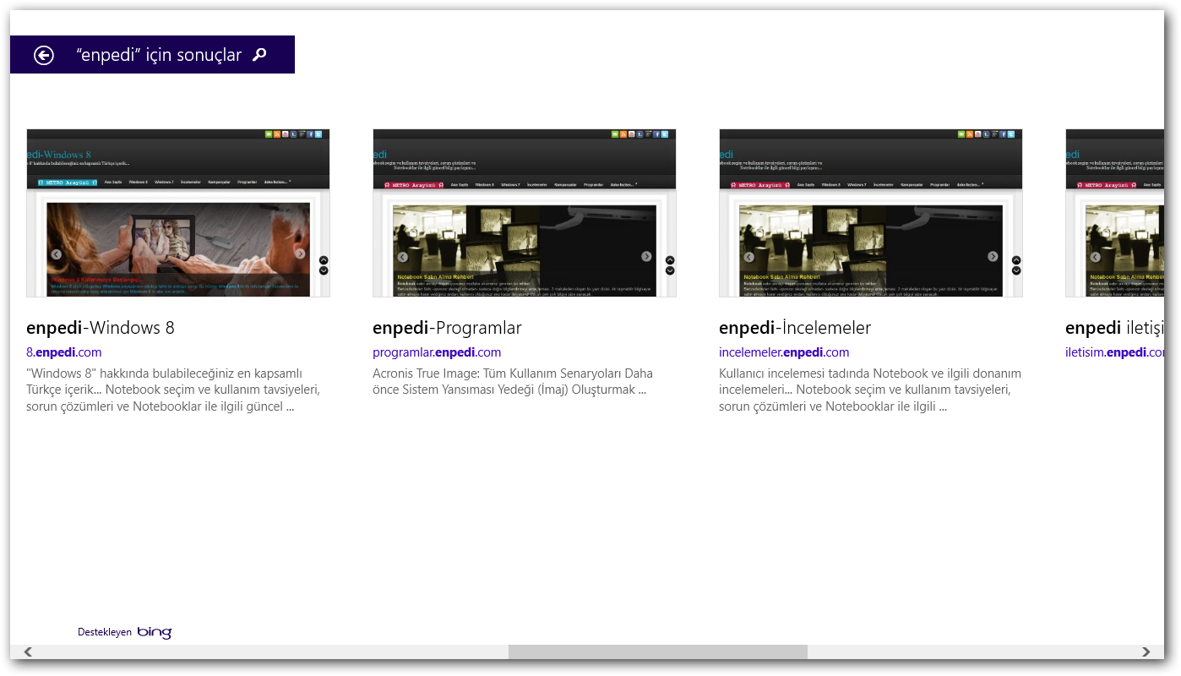
Task: Click the horizontal scrollbar left arrow
Action: [28, 651]
